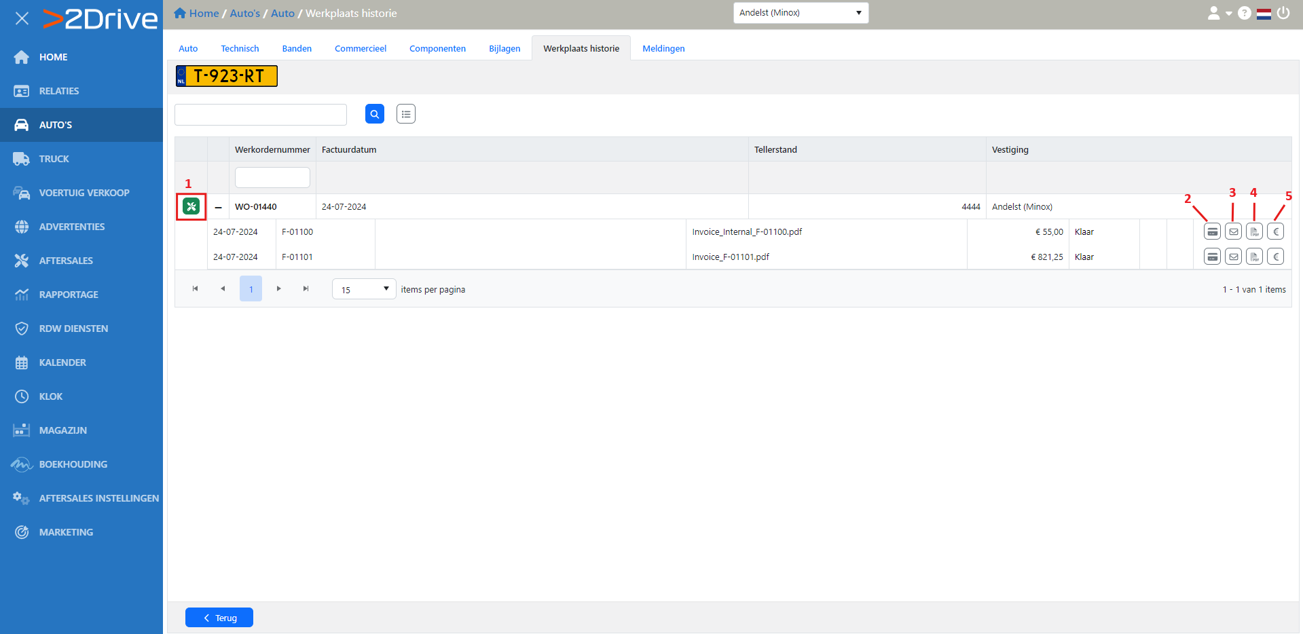
Task: Click the email envelope icon for F-01100
Action: pos(1233,231)
